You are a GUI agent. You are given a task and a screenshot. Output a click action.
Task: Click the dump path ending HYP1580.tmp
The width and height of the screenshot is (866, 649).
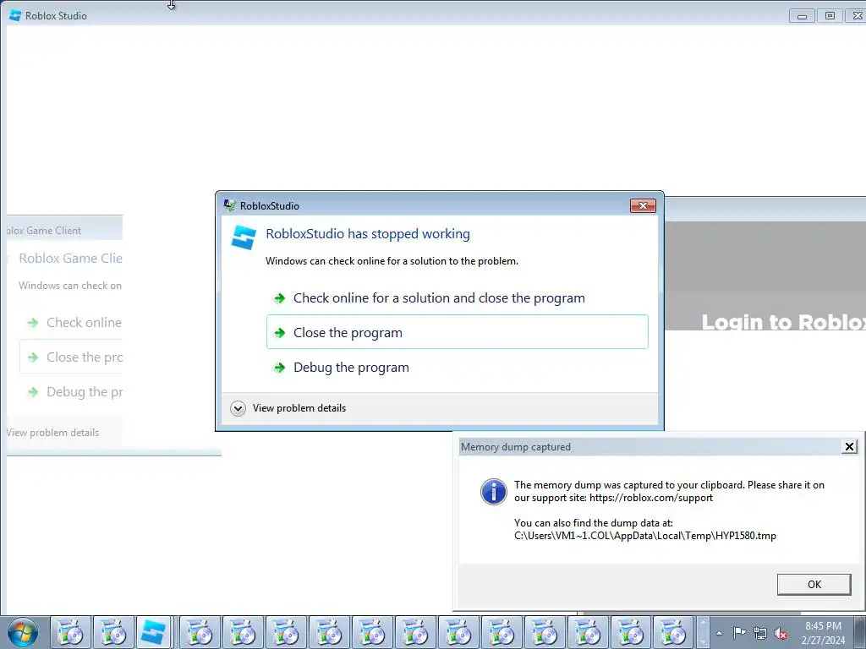click(x=645, y=535)
